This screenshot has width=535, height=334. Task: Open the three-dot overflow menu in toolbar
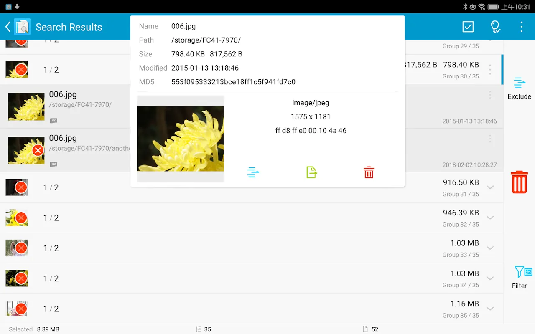(521, 27)
